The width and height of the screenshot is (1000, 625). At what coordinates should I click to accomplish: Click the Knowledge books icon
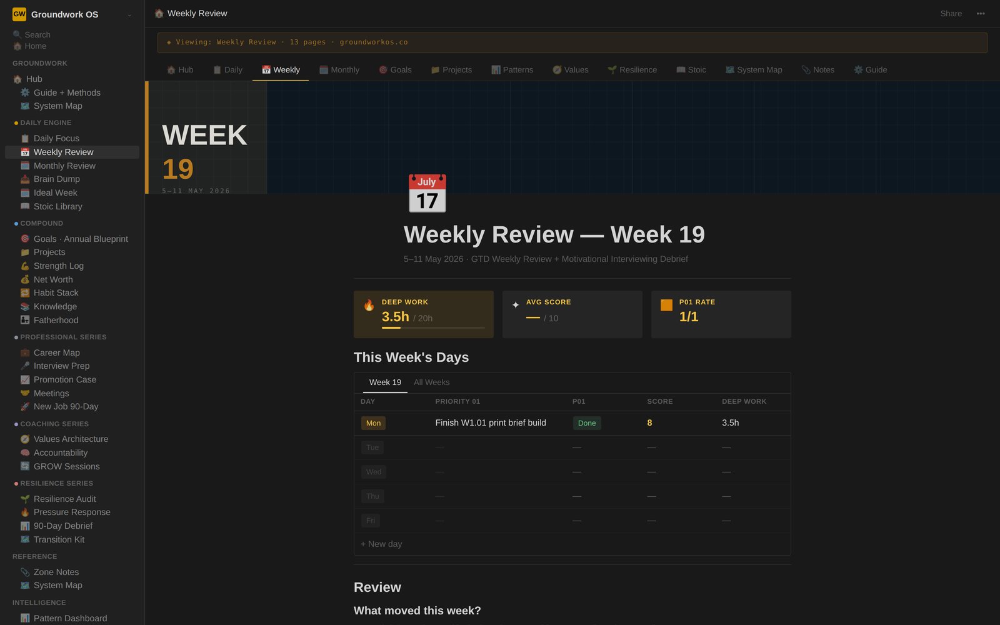[x=25, y=306]
